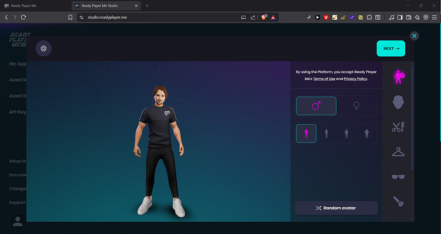Screen dimensions: 441x234
Task: Open Brave Leo AI sparkle icon
Action: [x=417, y=17]
